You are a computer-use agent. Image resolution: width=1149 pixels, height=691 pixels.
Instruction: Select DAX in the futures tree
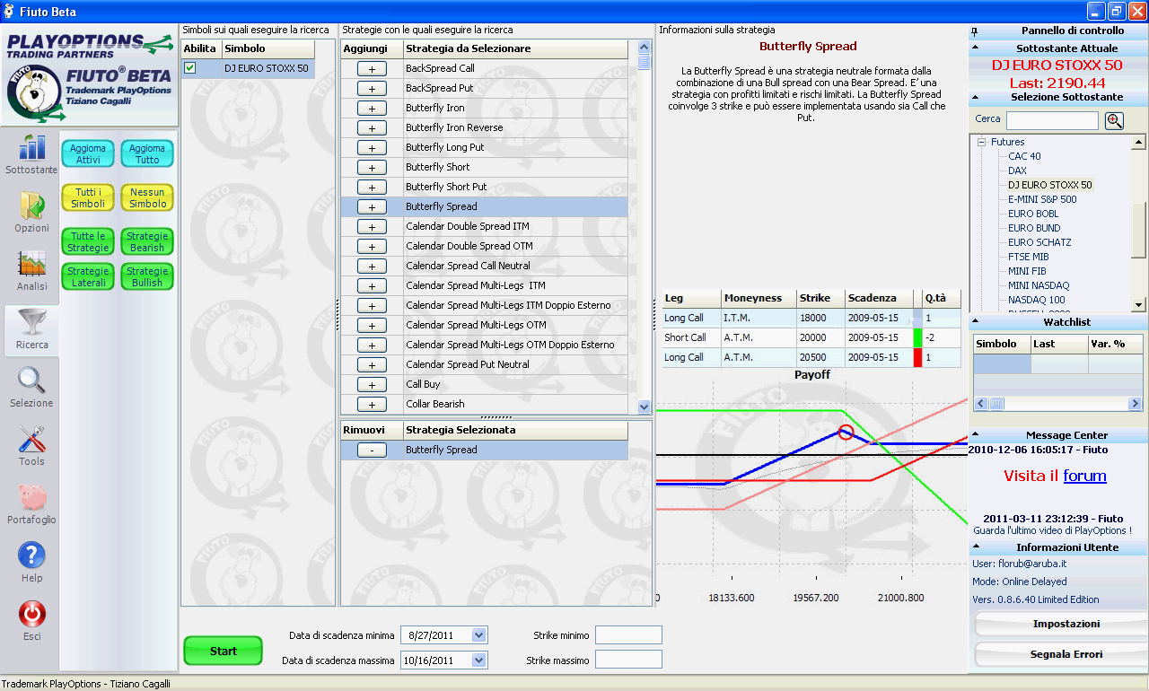[1017, 171]
